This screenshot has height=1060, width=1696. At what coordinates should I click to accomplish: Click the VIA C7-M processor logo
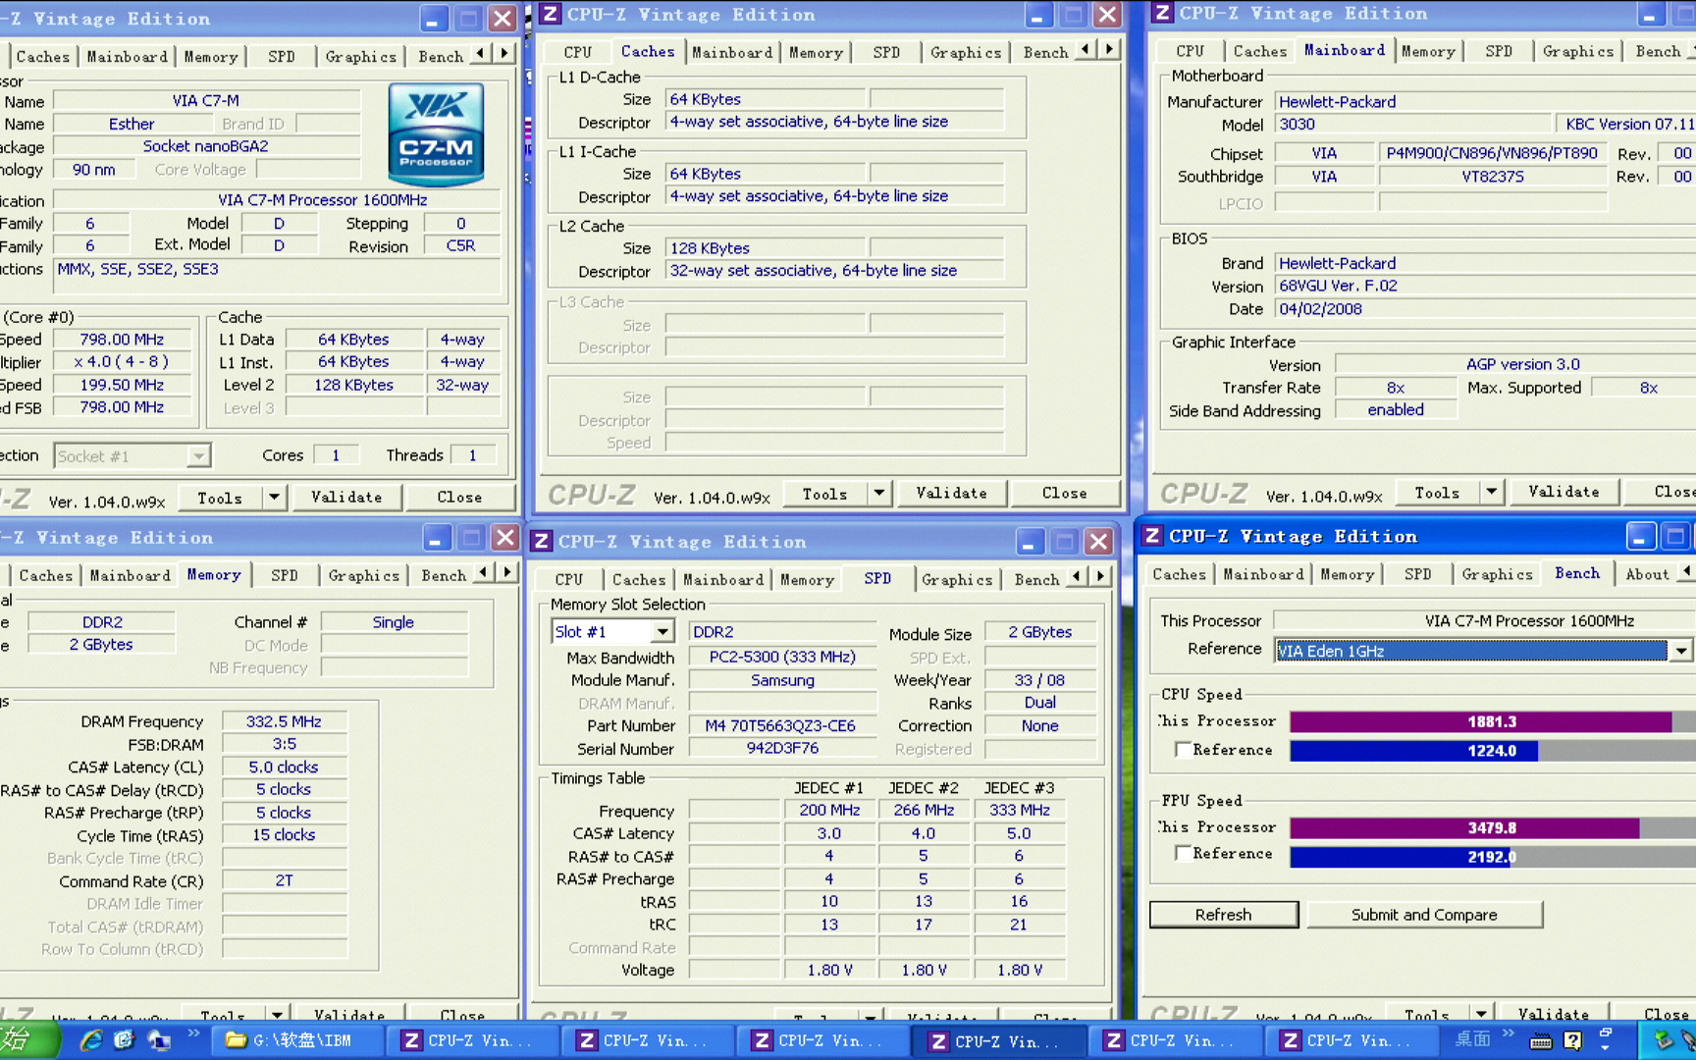pyautogui.click(x=436, y=134)
